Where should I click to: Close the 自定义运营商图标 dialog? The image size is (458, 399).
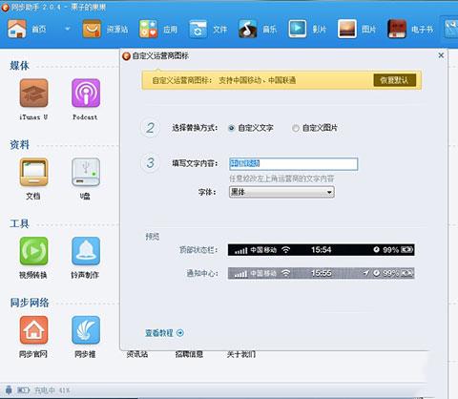coord(441,55)
